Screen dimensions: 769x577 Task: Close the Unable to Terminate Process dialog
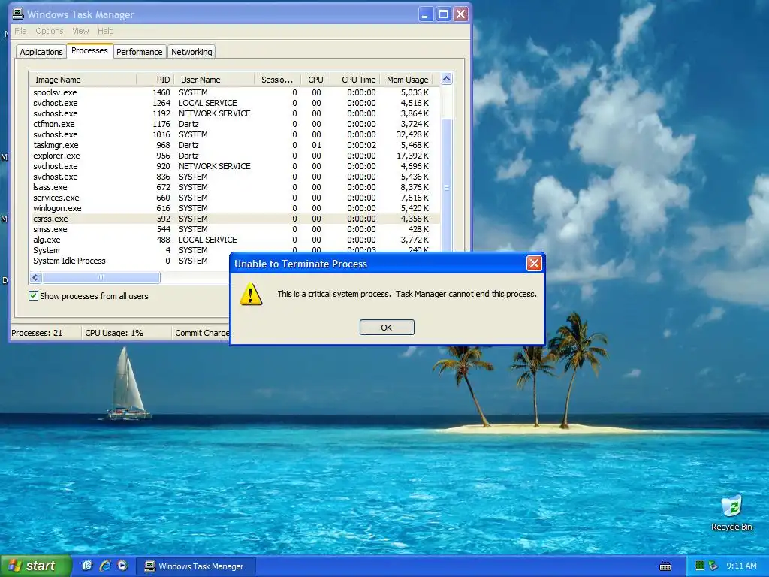point(534,264)
